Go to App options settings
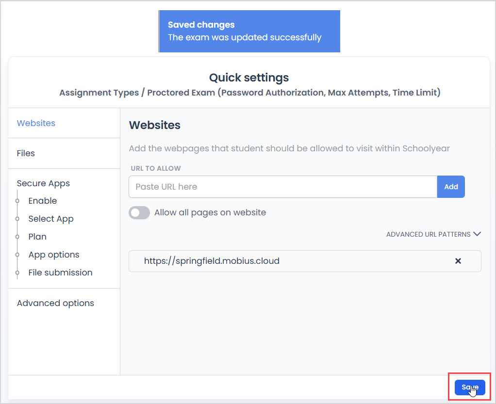The image size is (496, 404). click(54, 255)
